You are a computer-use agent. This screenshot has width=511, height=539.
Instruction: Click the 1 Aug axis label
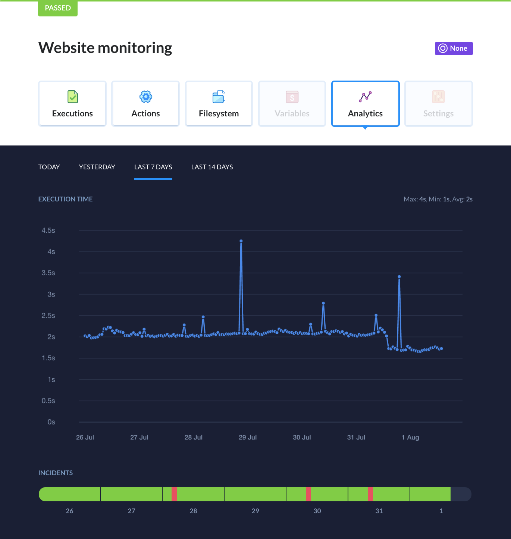410,437
